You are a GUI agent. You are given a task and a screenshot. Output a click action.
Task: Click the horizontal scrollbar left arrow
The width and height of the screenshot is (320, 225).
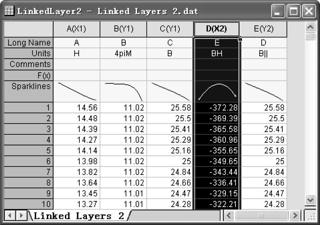[x=229, y=215]
